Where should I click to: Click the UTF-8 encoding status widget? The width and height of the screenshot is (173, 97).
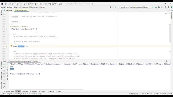(144, 94)
